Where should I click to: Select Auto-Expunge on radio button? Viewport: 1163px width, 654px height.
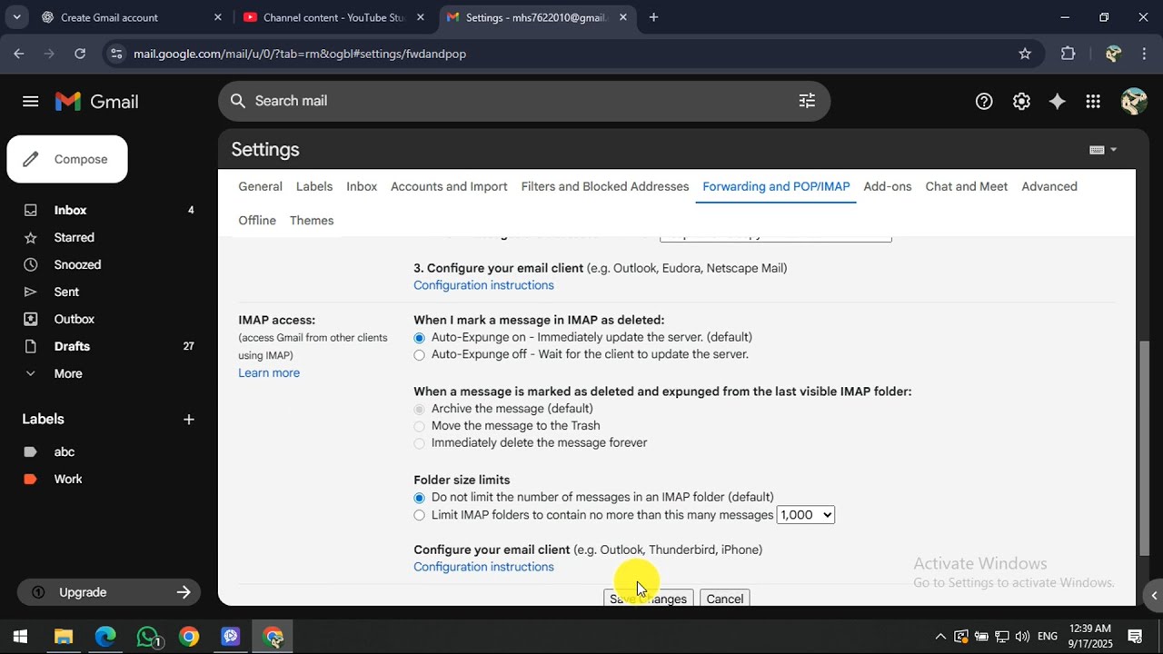(419, 338)
